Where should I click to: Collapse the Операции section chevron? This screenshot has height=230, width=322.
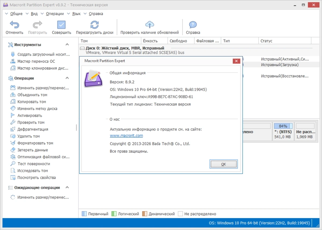tap(67, 78)
